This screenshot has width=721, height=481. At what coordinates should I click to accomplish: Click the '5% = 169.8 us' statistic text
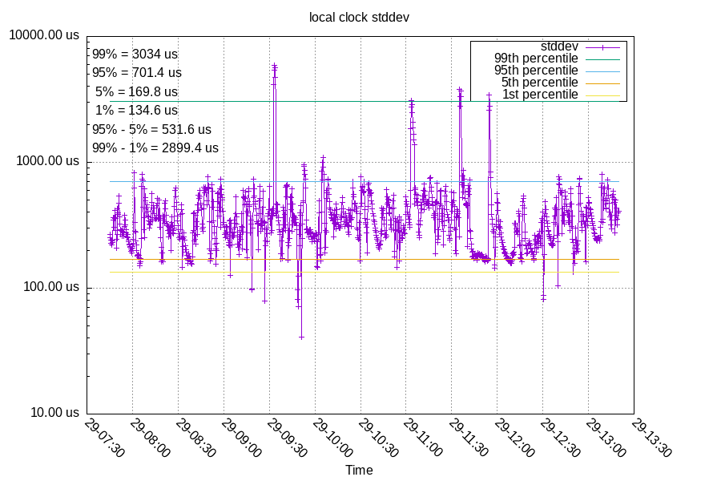pos(136,91)
